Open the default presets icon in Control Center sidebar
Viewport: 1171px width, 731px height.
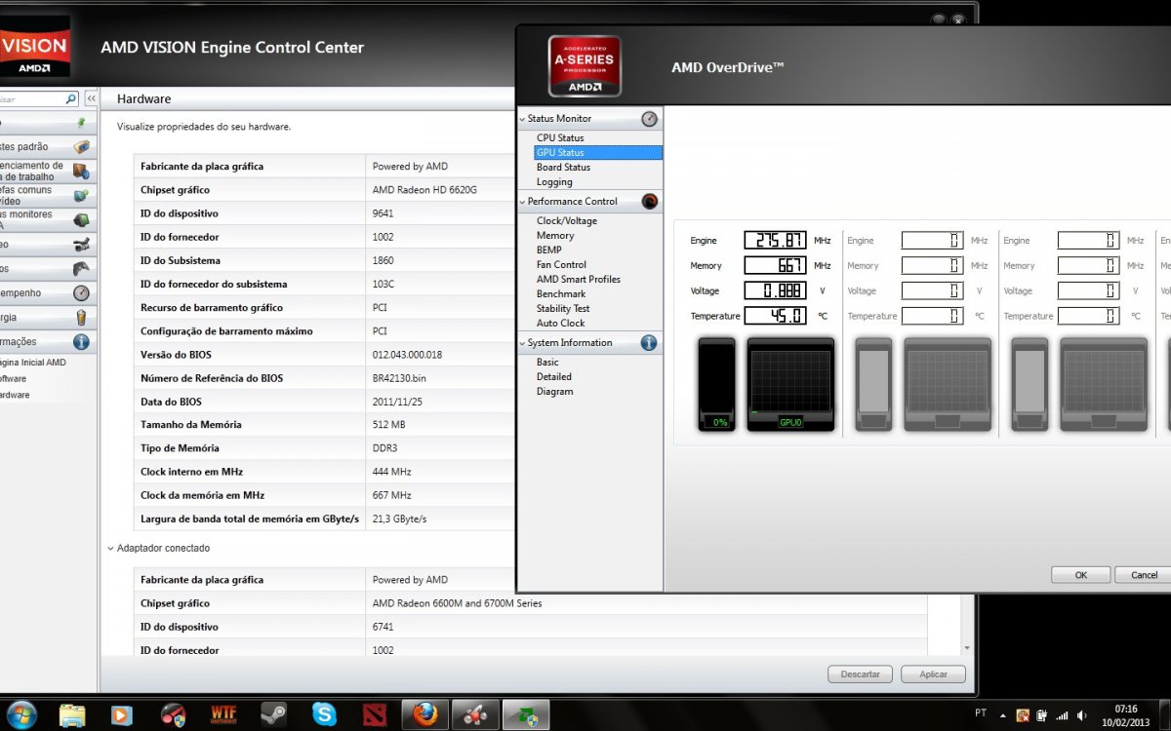81,147
